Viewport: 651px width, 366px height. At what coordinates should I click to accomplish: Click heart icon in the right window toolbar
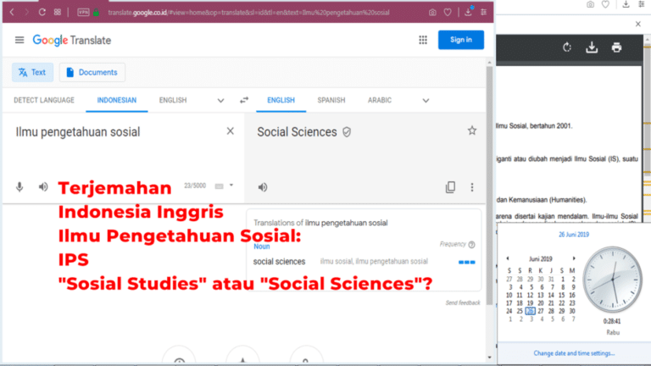point(606,4)
